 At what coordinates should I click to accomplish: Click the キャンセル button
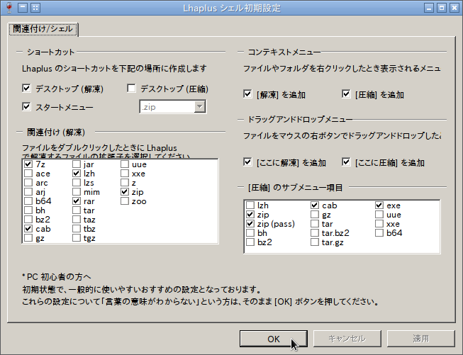point(347,339)
